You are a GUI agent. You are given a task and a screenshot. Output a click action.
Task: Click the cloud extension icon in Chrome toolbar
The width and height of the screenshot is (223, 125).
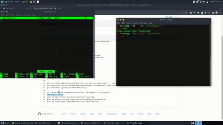(x=191, y=13)
